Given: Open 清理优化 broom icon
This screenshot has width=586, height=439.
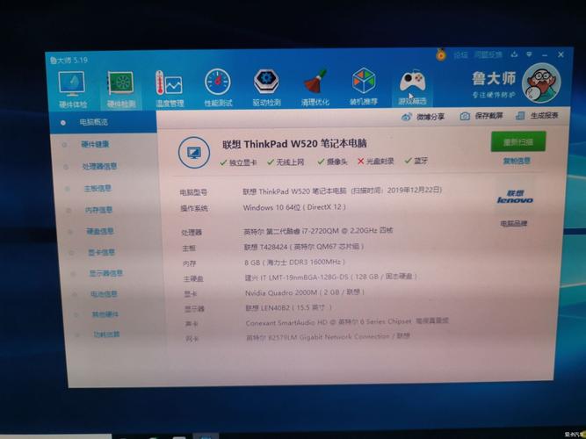Looking at the screenshot, I should pyautogui.click(x=315, y=87).
